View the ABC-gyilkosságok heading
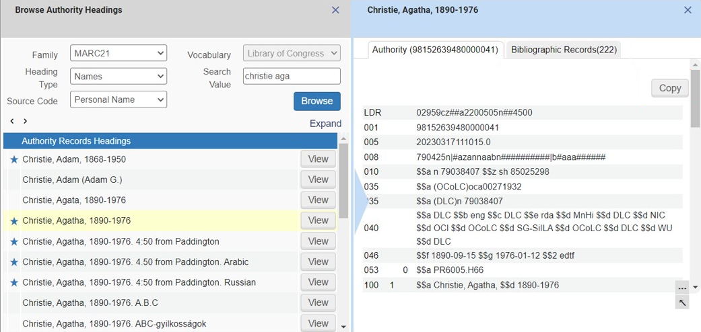 318,323
